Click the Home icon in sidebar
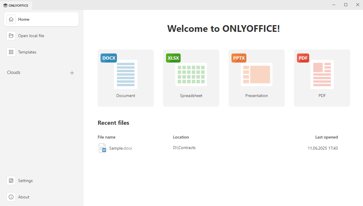 (11, 19)
